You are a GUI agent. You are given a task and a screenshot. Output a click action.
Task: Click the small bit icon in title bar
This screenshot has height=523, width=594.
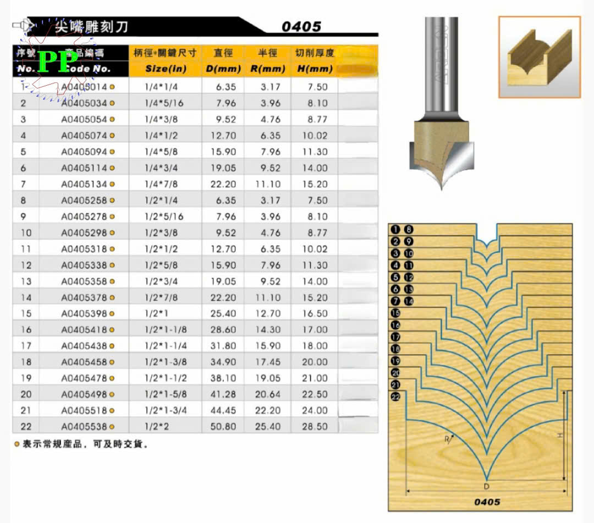click(24, 26)
